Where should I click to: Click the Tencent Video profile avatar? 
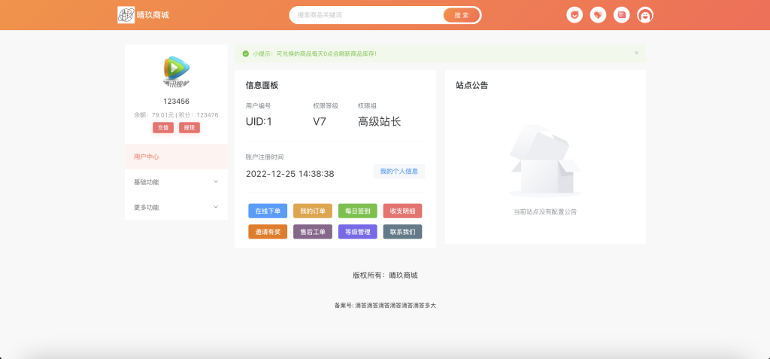click(x=176, y=71)
